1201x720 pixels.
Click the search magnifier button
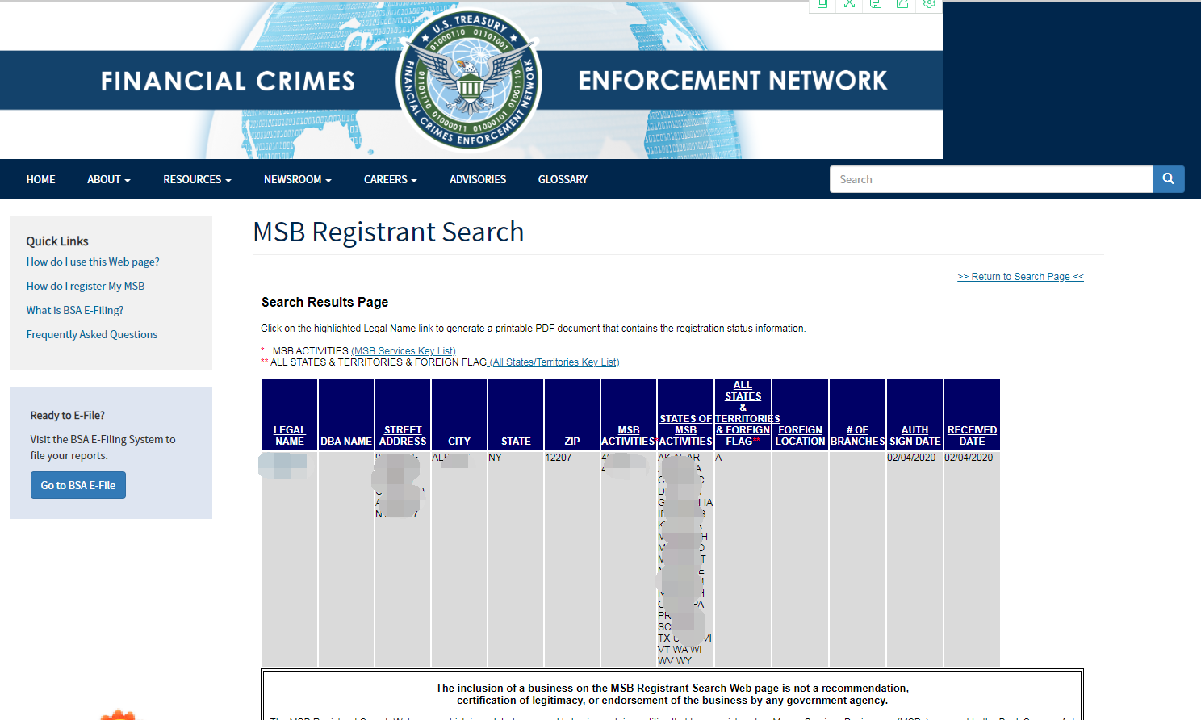tap(1168, 178)
